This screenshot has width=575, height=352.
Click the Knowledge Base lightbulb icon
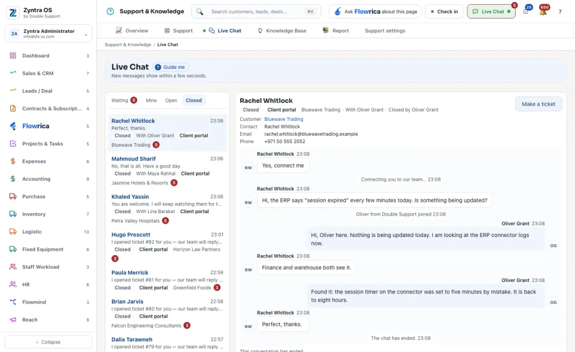coord(260,31)
